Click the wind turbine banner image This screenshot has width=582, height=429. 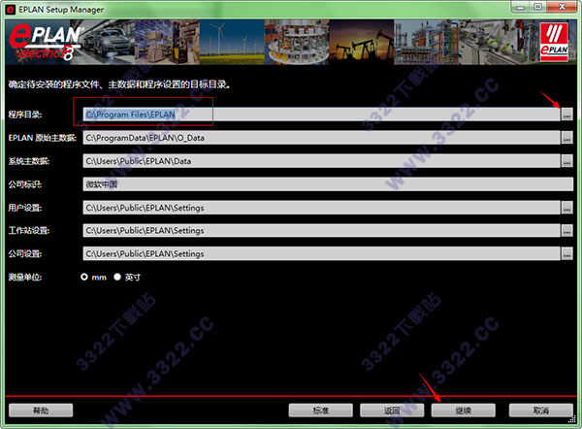coord(232,42)
